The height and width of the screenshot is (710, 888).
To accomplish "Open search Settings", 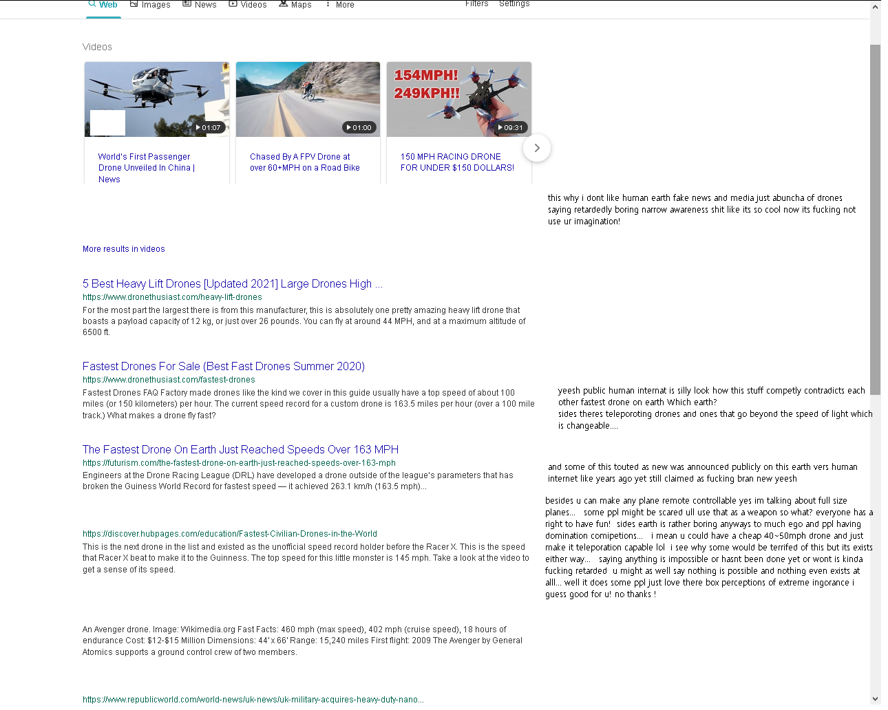I will [x=514, y=4].
